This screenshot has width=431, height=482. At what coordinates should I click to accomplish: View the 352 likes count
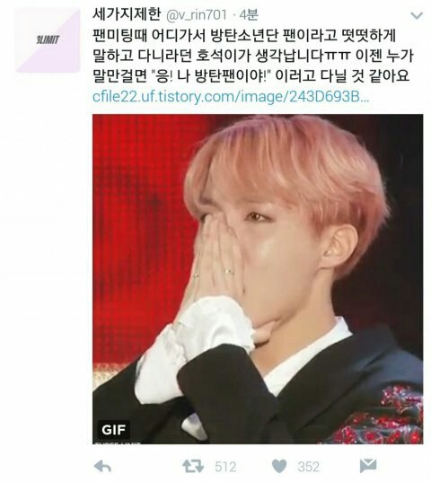(x=308, y=467)
